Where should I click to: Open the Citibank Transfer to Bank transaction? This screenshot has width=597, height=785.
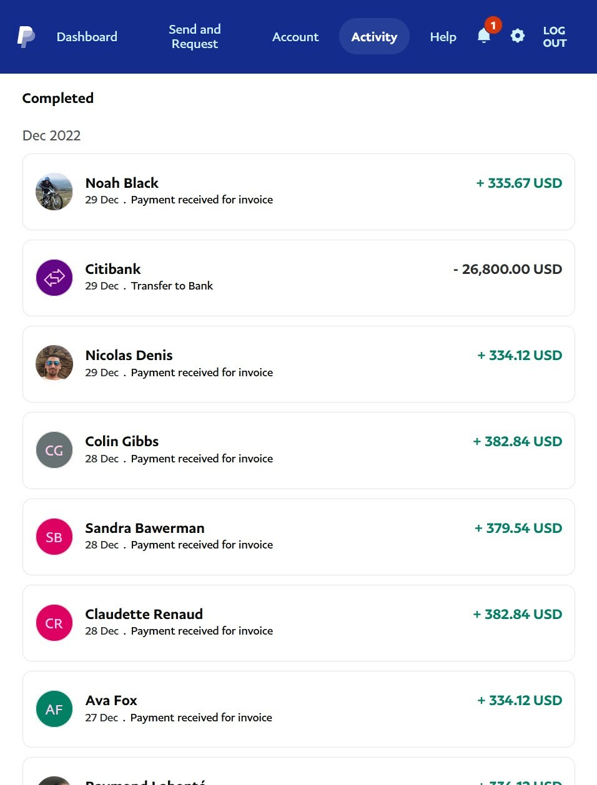(298, 278)
